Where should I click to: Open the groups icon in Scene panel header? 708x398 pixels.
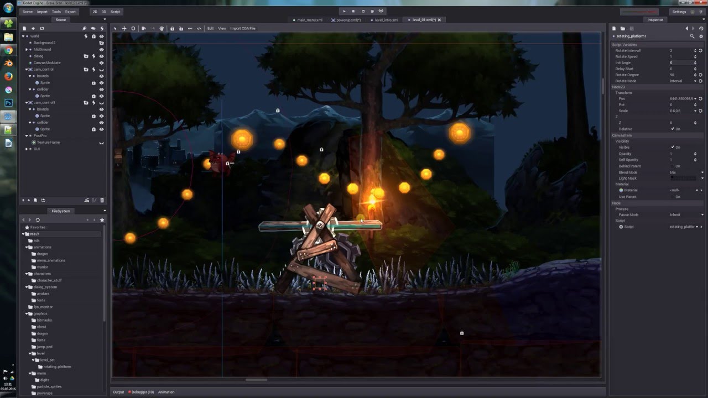[x=93, y=28]
